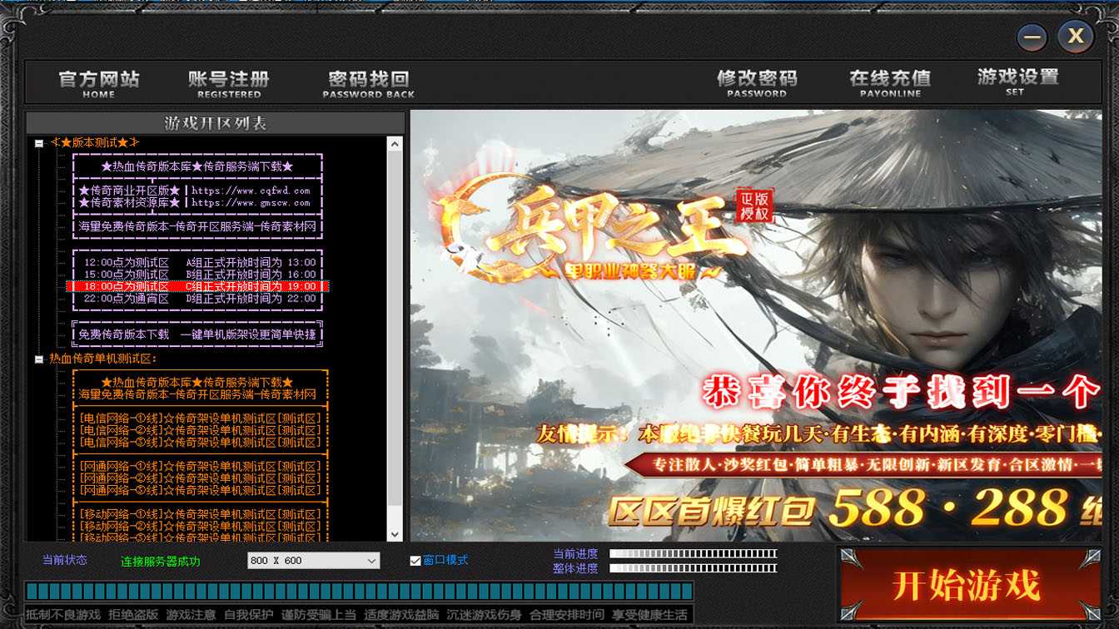Choose server [网通网络-①线] 单机测试区
Screen dimensions: 1119x629
[x=200, y=466]
